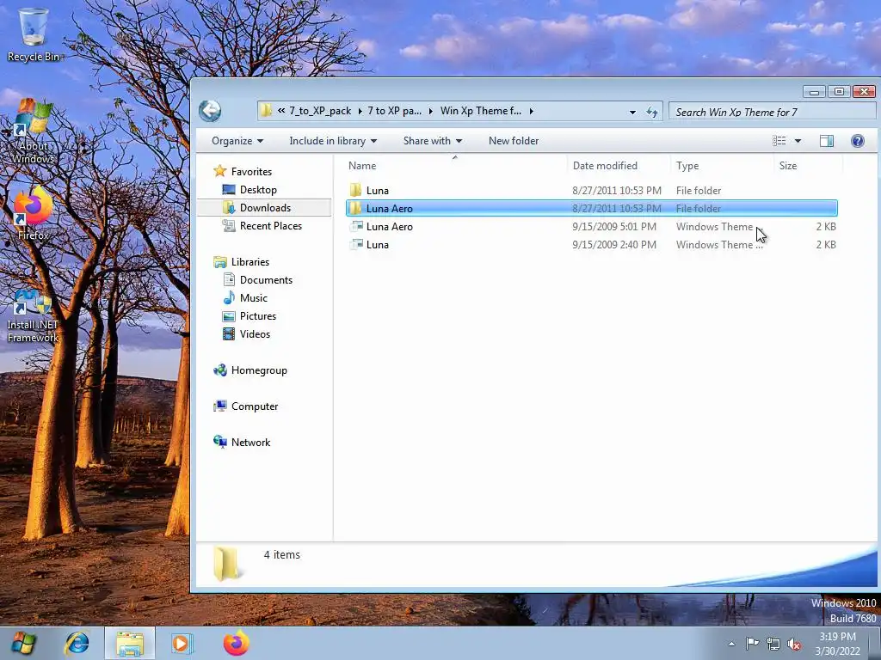The width and height of the screenshot is (881, 660).
Task: Open Action Center flag in tray
Action: click(752, 643)
